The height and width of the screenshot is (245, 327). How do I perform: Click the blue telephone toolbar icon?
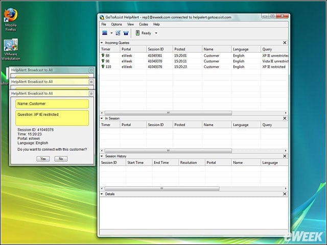[x=126, y=33]
